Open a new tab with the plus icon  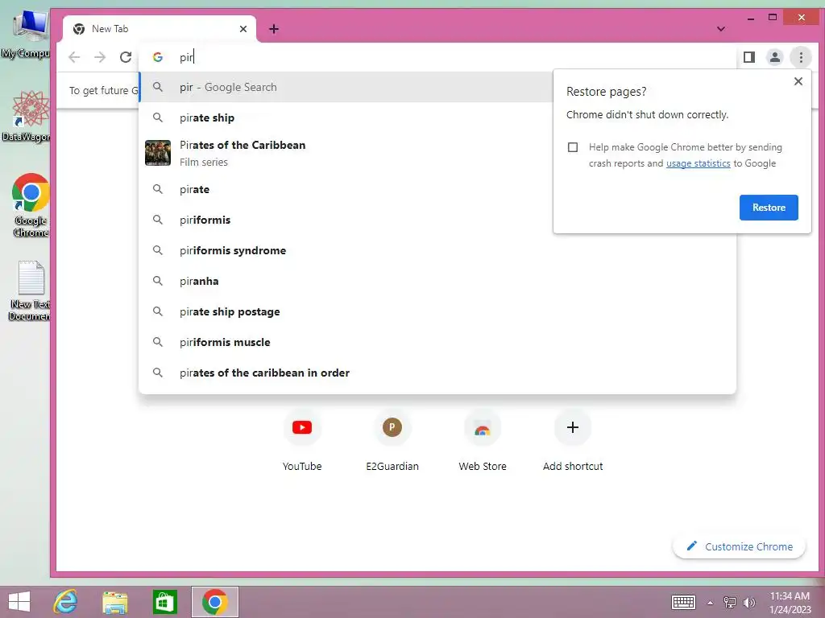[274, 29]
